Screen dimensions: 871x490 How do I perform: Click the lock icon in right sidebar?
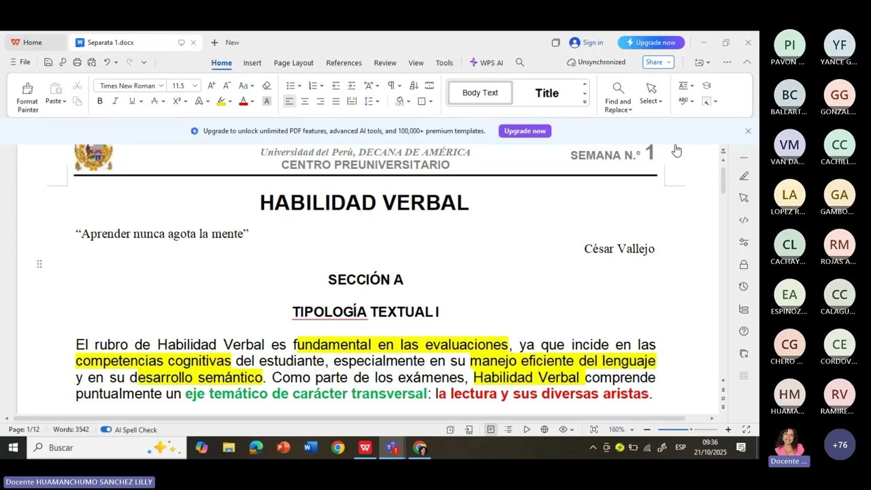point(744,265)
